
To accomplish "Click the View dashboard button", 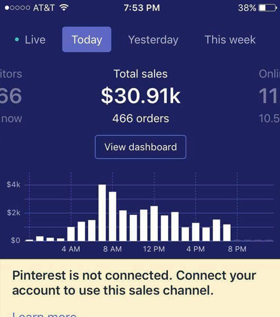I will [140, 147].
